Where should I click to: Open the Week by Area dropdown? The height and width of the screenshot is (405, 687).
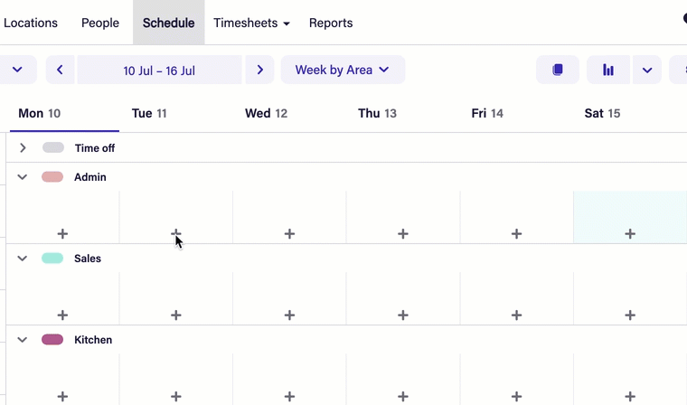point(343,70)
